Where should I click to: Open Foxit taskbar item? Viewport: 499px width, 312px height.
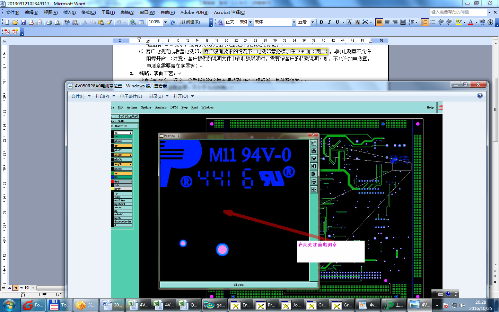34,305
